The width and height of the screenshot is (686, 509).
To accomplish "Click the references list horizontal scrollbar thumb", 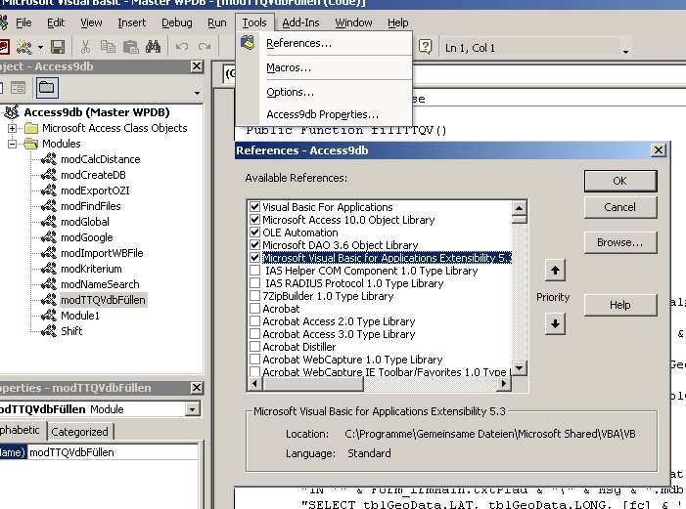I will pos(313,384).
